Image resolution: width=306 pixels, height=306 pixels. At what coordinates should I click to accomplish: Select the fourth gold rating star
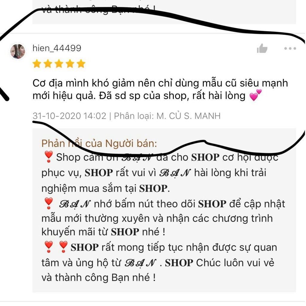pos(70,64)
